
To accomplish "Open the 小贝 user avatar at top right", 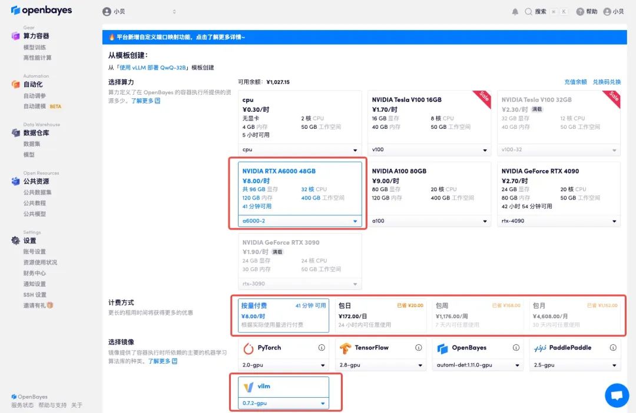I will pos(607,12).
